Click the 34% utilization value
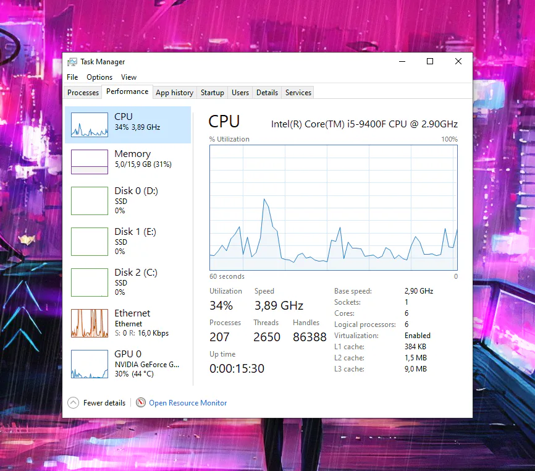 coord(221,305)
